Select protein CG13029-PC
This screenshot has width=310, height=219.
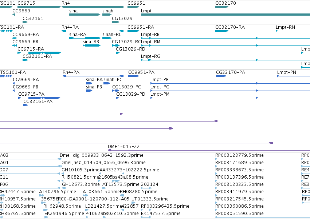tap(116, 91)
